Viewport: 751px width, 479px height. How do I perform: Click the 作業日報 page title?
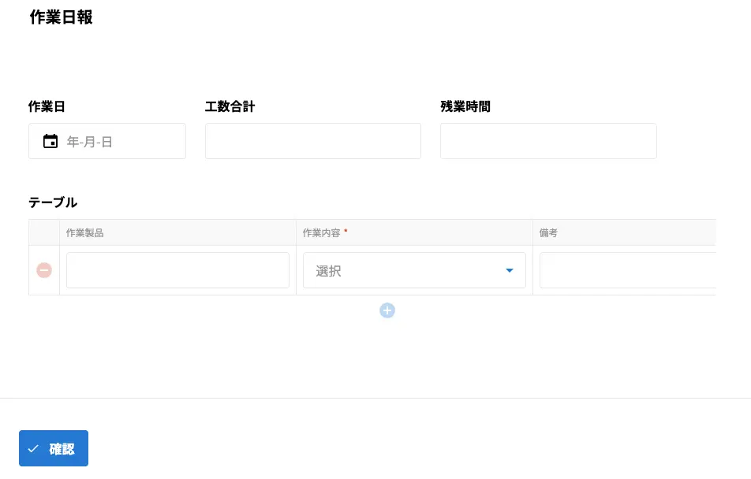pos(61,17)
